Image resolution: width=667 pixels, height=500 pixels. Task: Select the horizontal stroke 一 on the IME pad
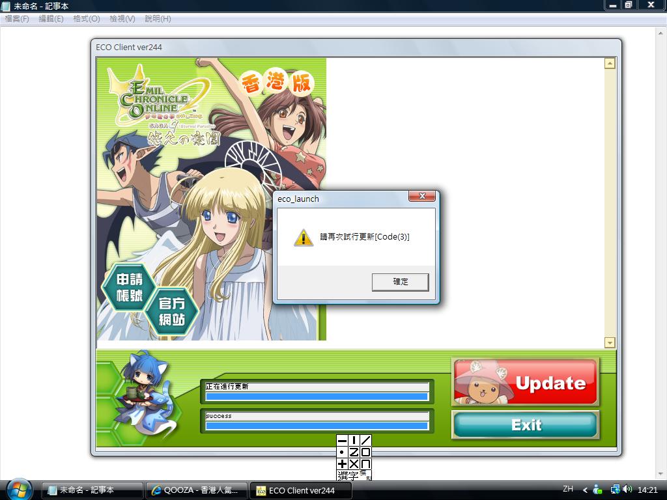[x=342, y=441]
